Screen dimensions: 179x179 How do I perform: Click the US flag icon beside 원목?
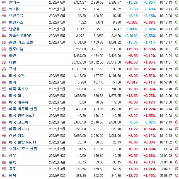pyautogui.click(x=4, y=175)
